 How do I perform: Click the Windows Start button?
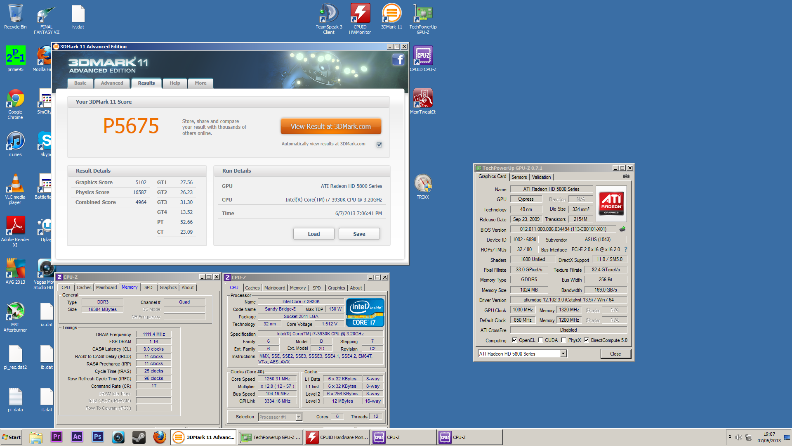coord(12,437)
